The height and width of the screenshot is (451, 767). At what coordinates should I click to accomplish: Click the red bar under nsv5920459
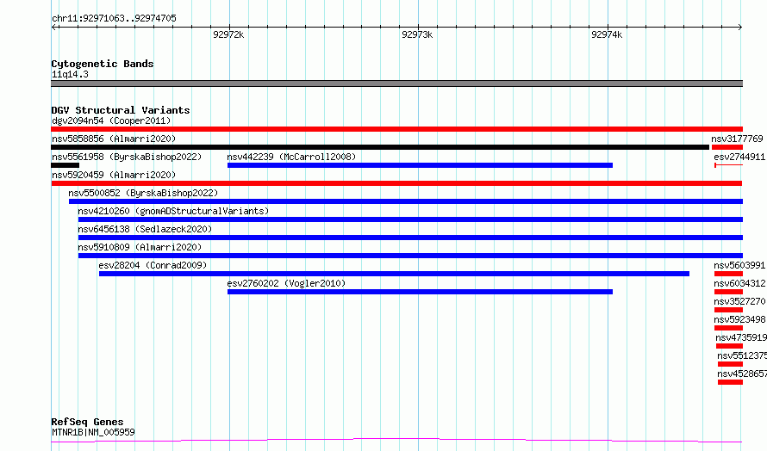coord(396,183)
